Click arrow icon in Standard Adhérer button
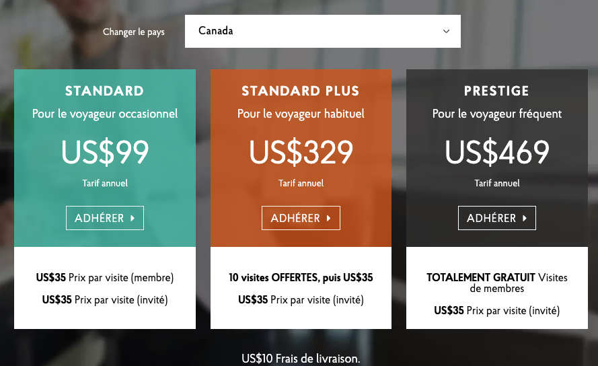 (x=133, y=218)
